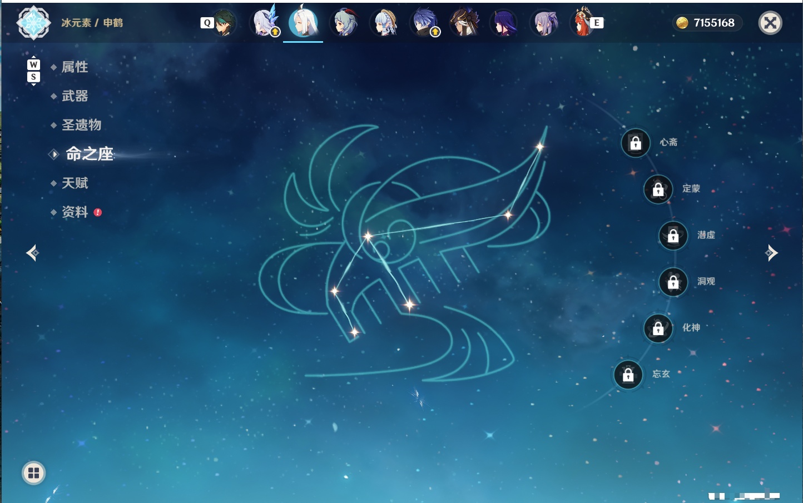803x503 pixels.
Task: Go to the next character with right arrow
Action: click(771, 253)
